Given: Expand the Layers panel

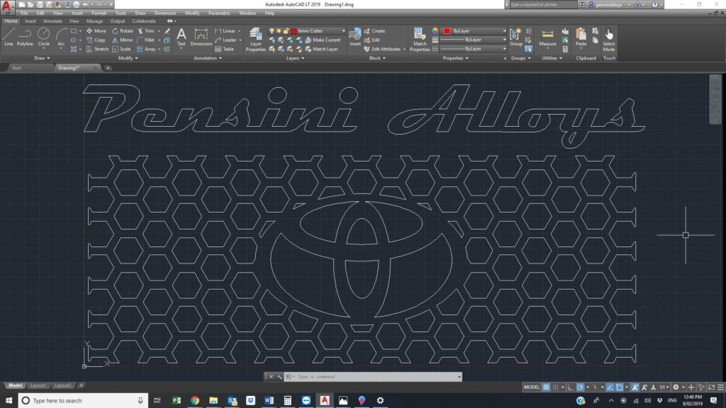Looking at the screenshot, I should click(x=296, y=58).
